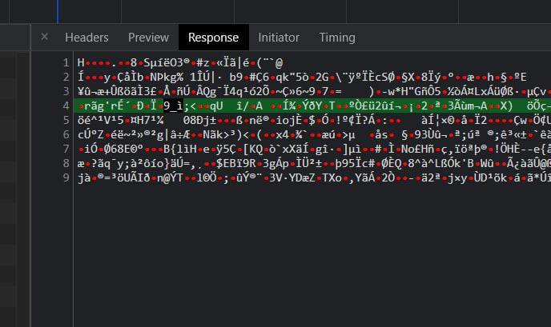Click line number 4 in response gutter
The height and width of the screenshot is (327, 551).
66,106
